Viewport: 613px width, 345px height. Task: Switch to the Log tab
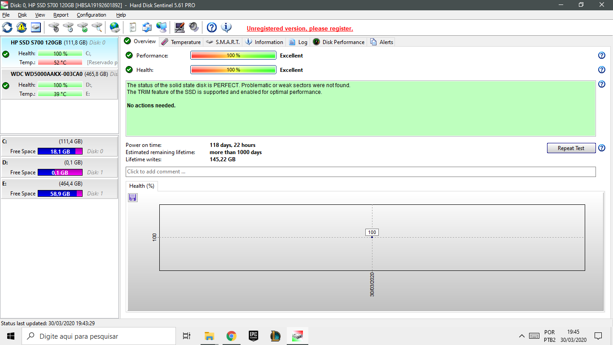click(298, 42)
